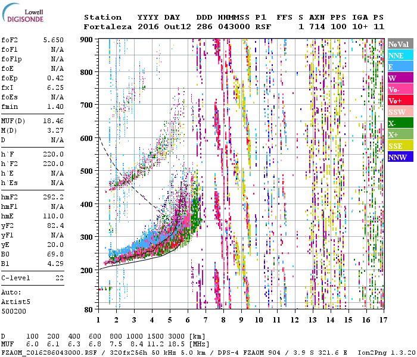Click the yF2 value 82.4
This screenshot has width=417, height=357.
click(x=55, y=226)
